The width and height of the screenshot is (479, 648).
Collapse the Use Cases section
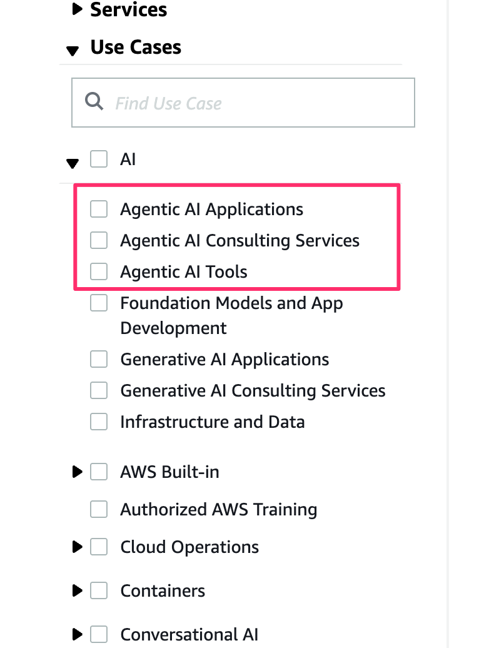click(x=73, y=49)
